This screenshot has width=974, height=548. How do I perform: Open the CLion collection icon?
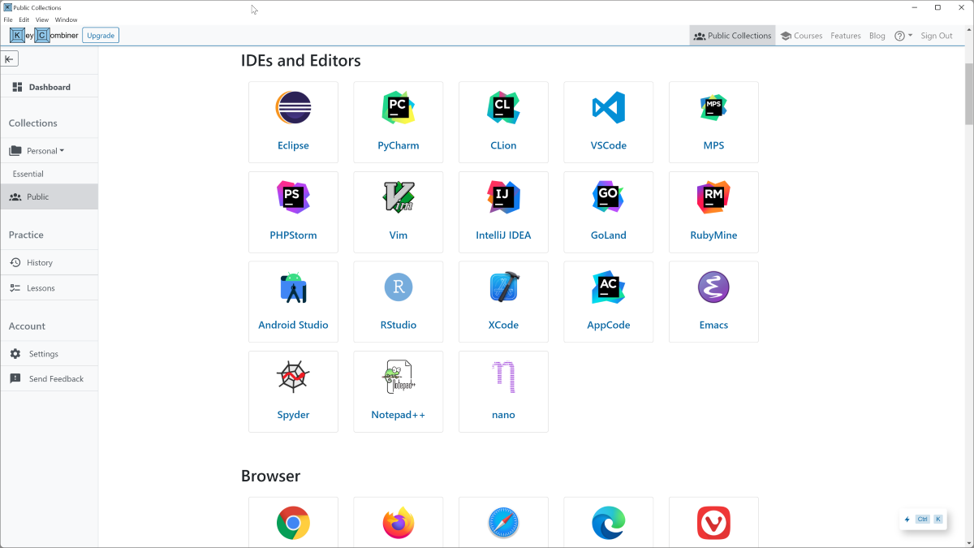(503, 108)
